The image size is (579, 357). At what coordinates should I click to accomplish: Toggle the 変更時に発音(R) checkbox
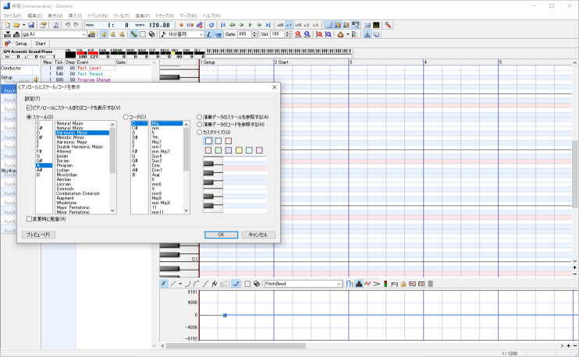(29, 219)
